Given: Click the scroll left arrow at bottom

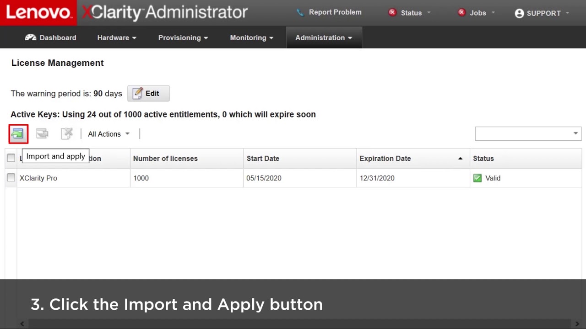Looking at the screenshot, I should coord(22,324).
